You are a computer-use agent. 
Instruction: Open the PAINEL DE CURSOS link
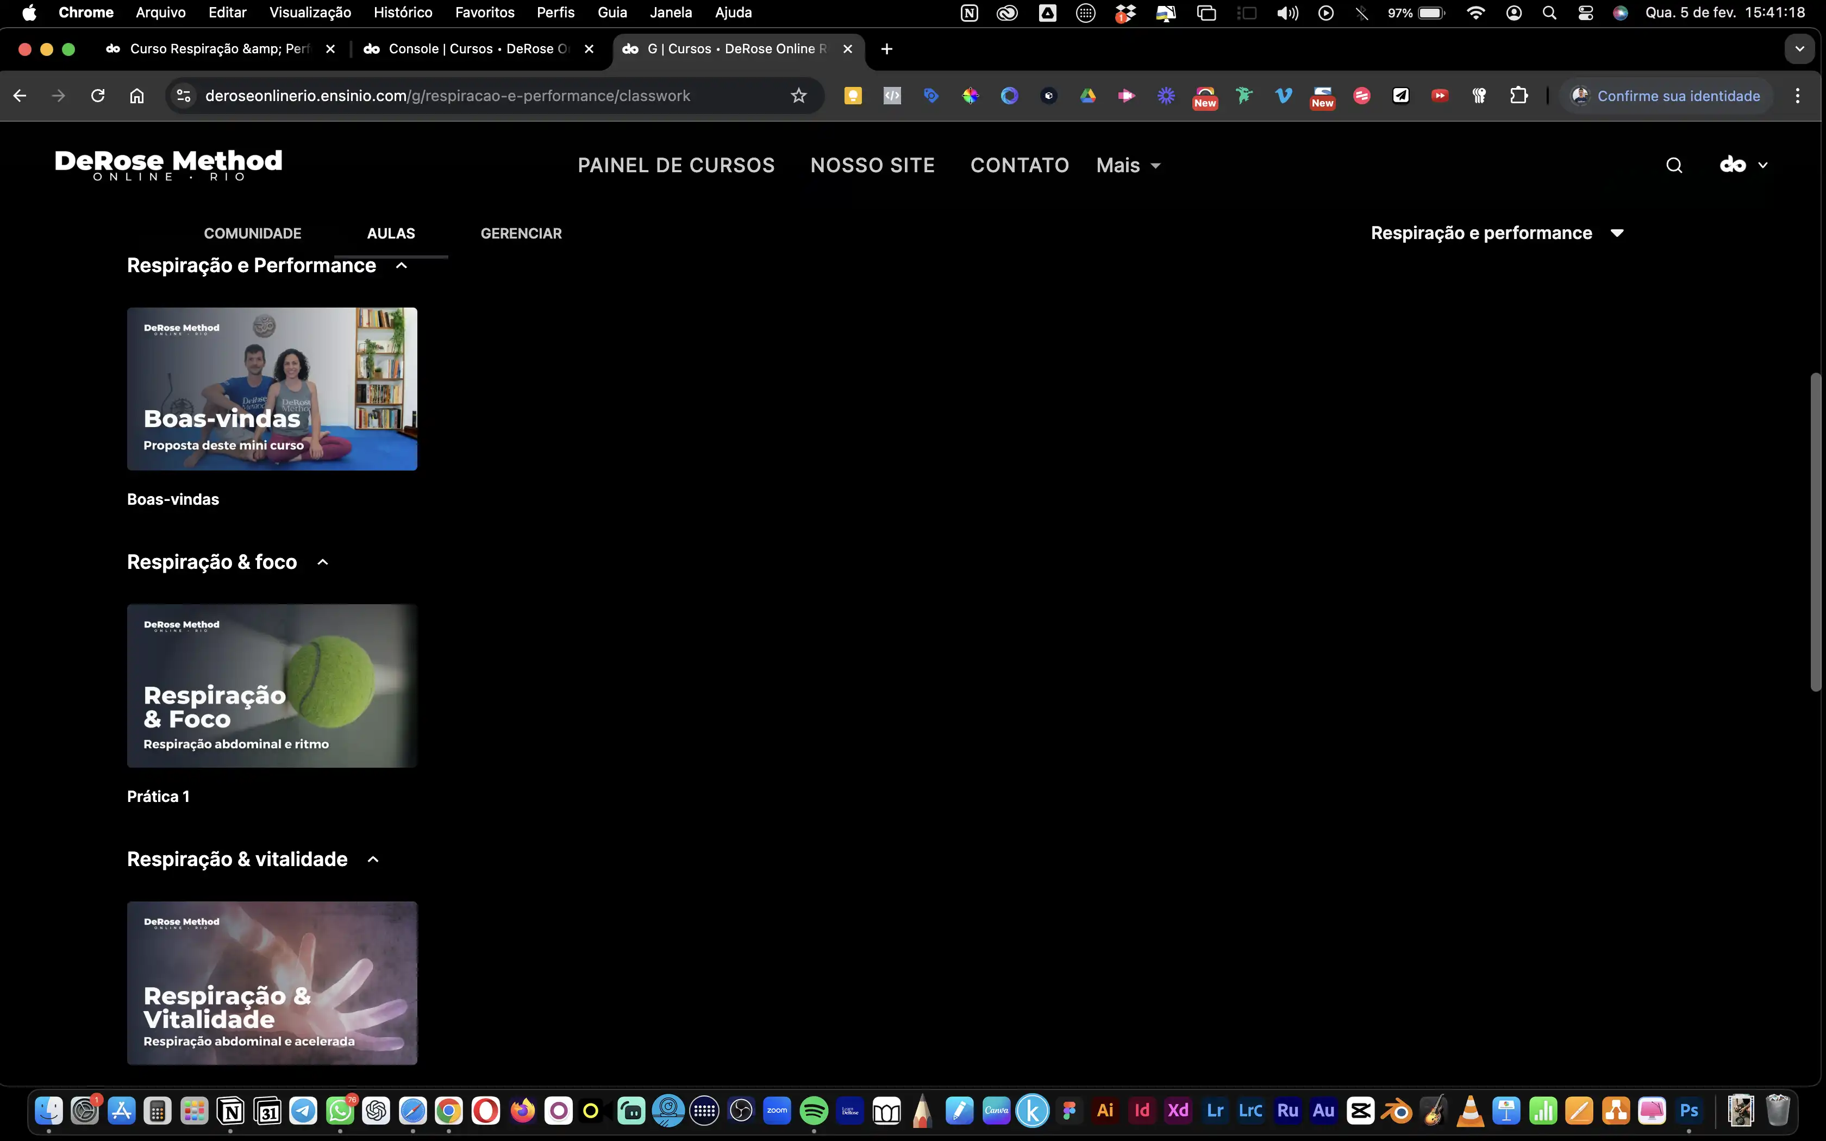676,165
